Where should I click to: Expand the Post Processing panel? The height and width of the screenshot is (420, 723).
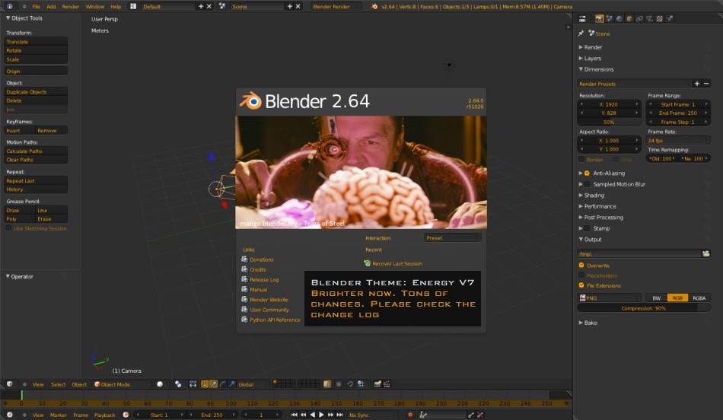(600, 217)
